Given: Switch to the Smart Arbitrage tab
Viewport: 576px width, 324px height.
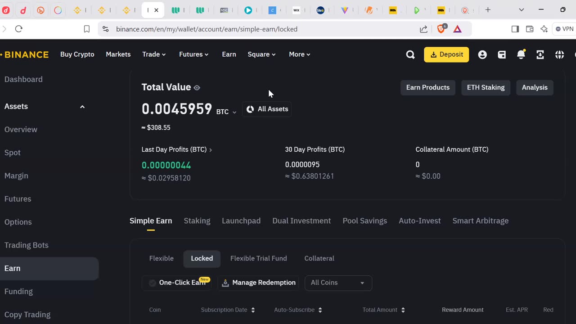Looking at the screenshot, I should tap(481, 221).
